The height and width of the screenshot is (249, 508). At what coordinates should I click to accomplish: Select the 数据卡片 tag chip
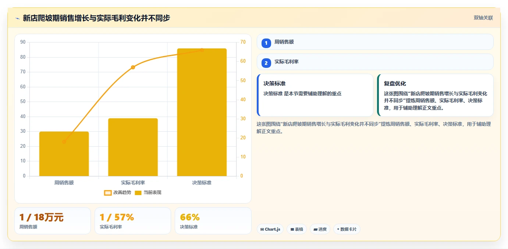(347, 229)
